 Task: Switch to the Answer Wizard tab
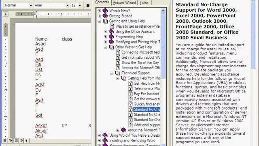[124, 3]
